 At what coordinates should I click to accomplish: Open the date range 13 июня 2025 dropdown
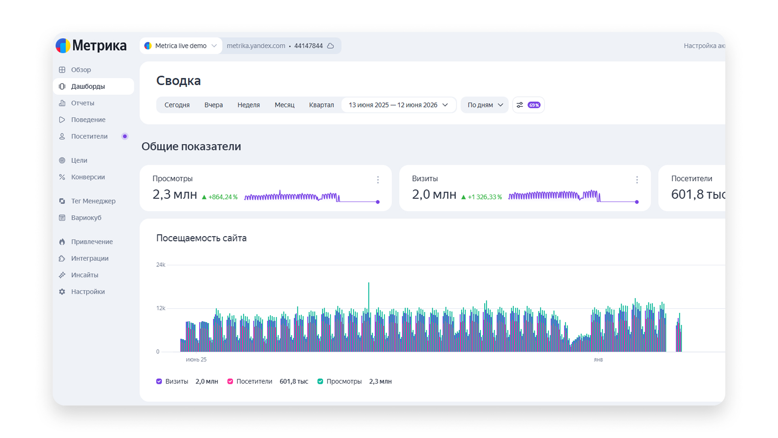tap(399, 105)
